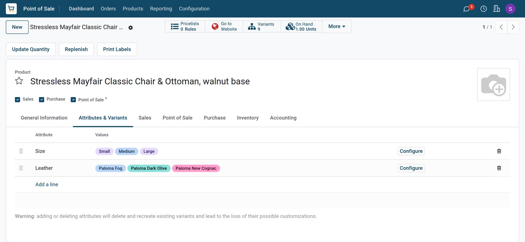Click the gear actions icon beside product name
This screenshot has height=242, width=525.
pos(131,28)
